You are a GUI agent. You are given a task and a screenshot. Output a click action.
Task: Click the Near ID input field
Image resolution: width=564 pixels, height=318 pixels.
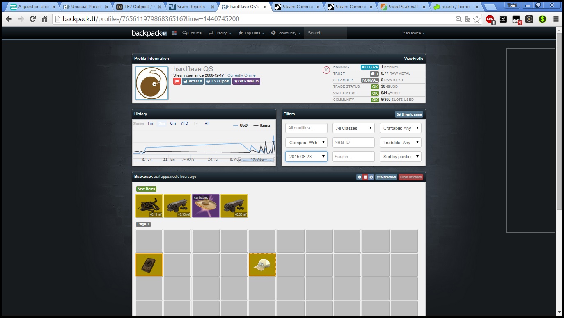(x=353, y=143)
